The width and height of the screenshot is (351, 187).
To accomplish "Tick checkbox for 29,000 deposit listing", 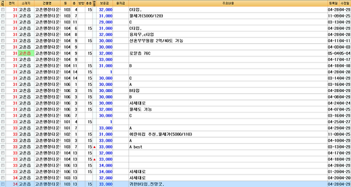I will [3, 22].
